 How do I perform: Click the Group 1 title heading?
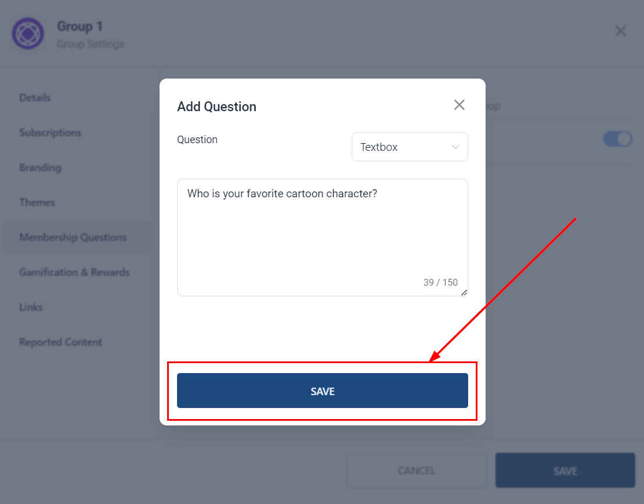point(80,26)
